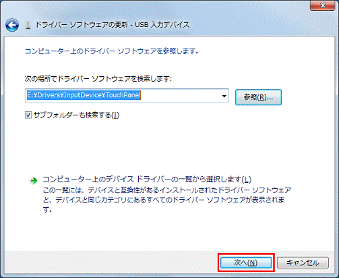Click the 参照(R)... browse button
This screenshot has height=278, width=339.
pos(258,97)
